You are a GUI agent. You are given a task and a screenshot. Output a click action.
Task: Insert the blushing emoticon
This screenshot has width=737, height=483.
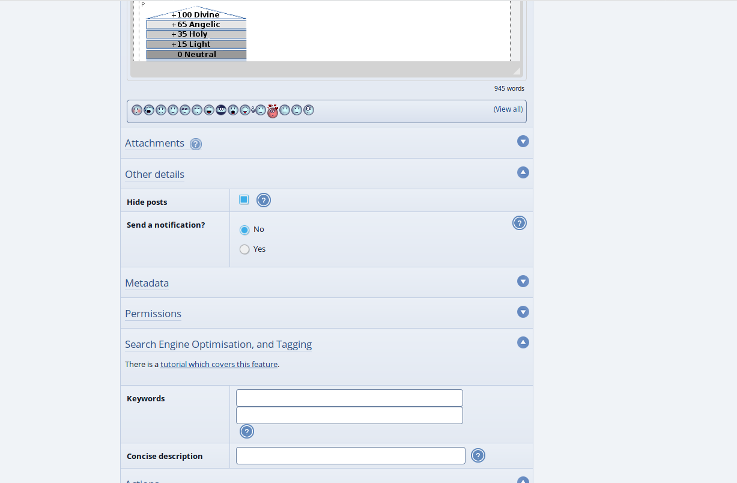coord(137,110)
